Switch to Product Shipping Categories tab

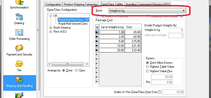pos(81,4)
